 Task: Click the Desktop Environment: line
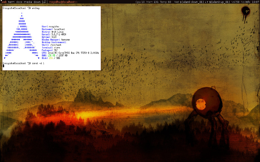[54, 42]
